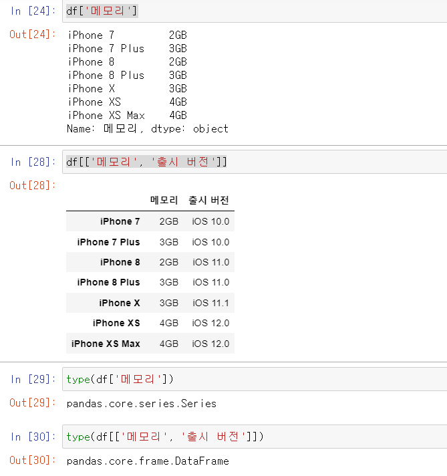Click the 4GB cell in iPhone XS Max table row

tap(169, 344)
